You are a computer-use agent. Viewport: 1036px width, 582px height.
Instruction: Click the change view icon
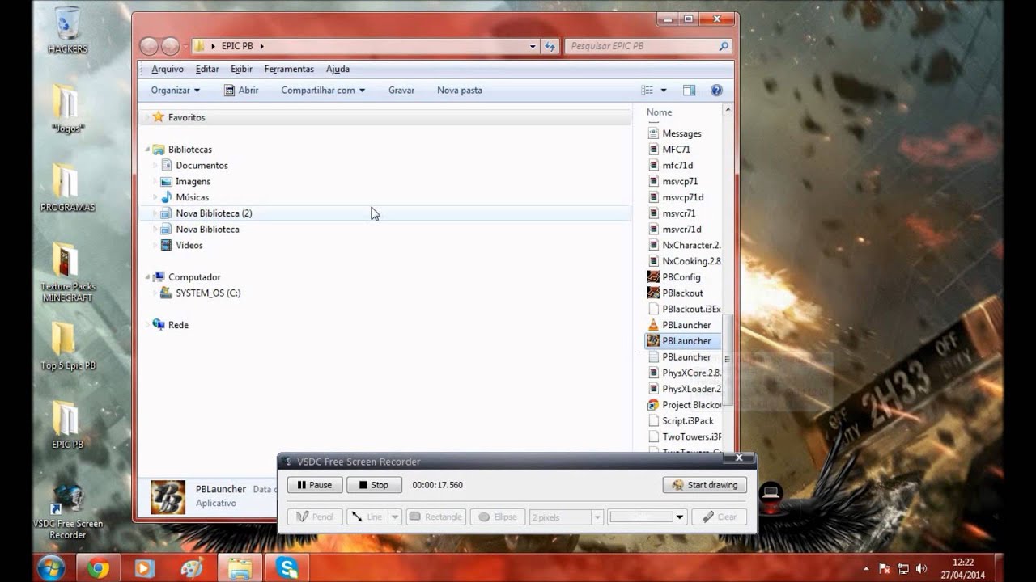(647, 91)
